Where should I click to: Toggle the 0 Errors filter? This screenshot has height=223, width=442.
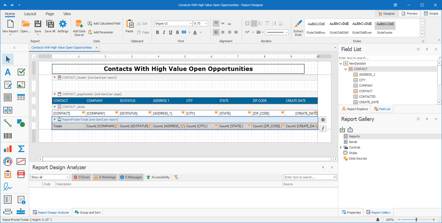pos(82,177)
